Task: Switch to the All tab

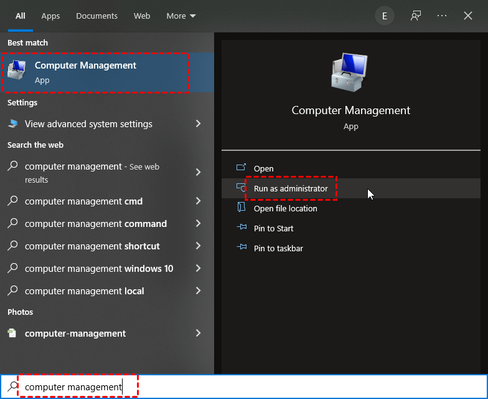Action: pyautogui.click(x=21, y=16)
